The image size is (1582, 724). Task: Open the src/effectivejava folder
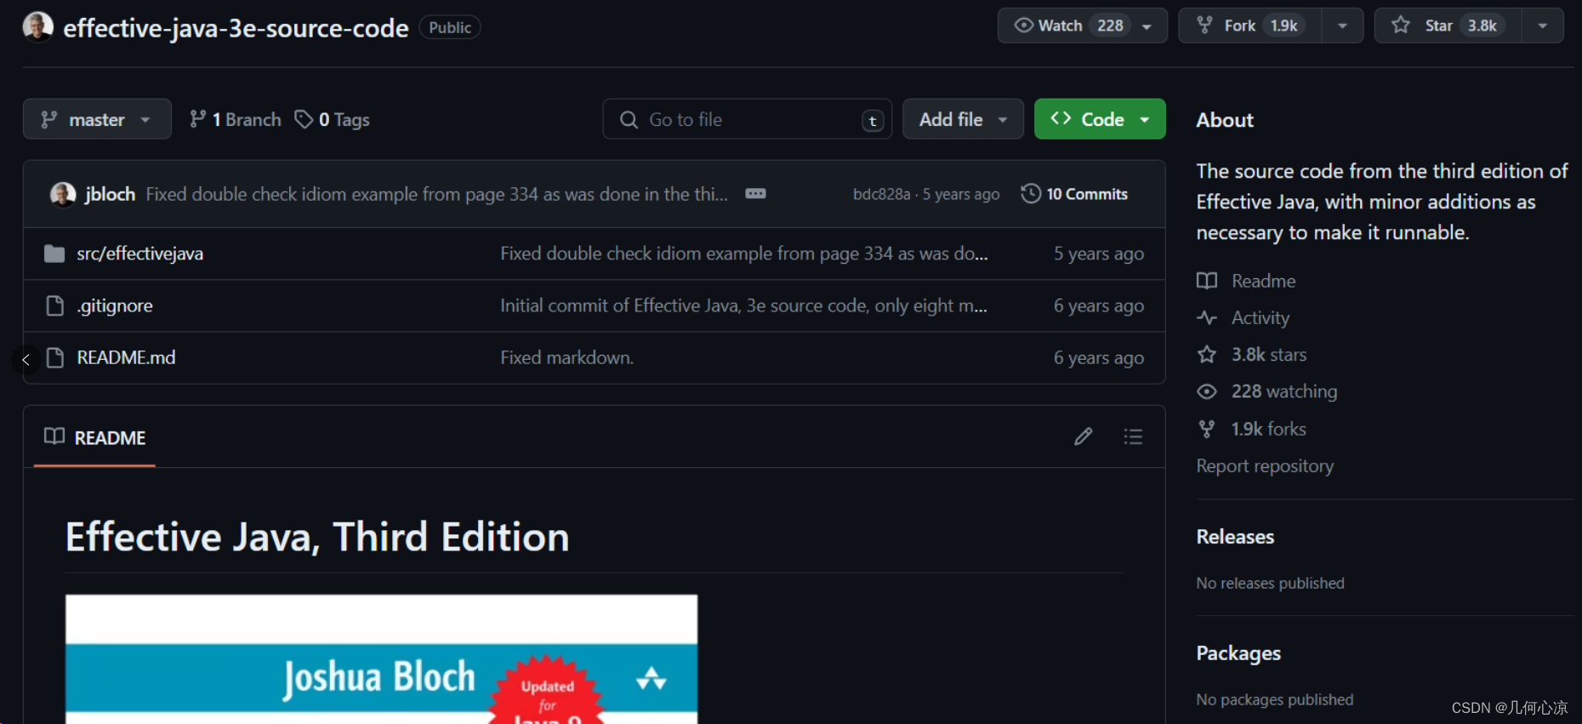[x=139, y=254]
